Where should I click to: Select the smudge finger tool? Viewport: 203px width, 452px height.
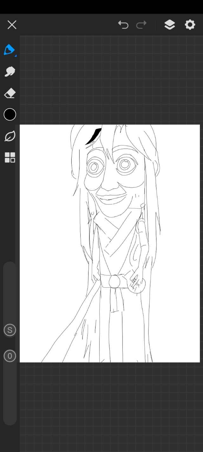10,72
